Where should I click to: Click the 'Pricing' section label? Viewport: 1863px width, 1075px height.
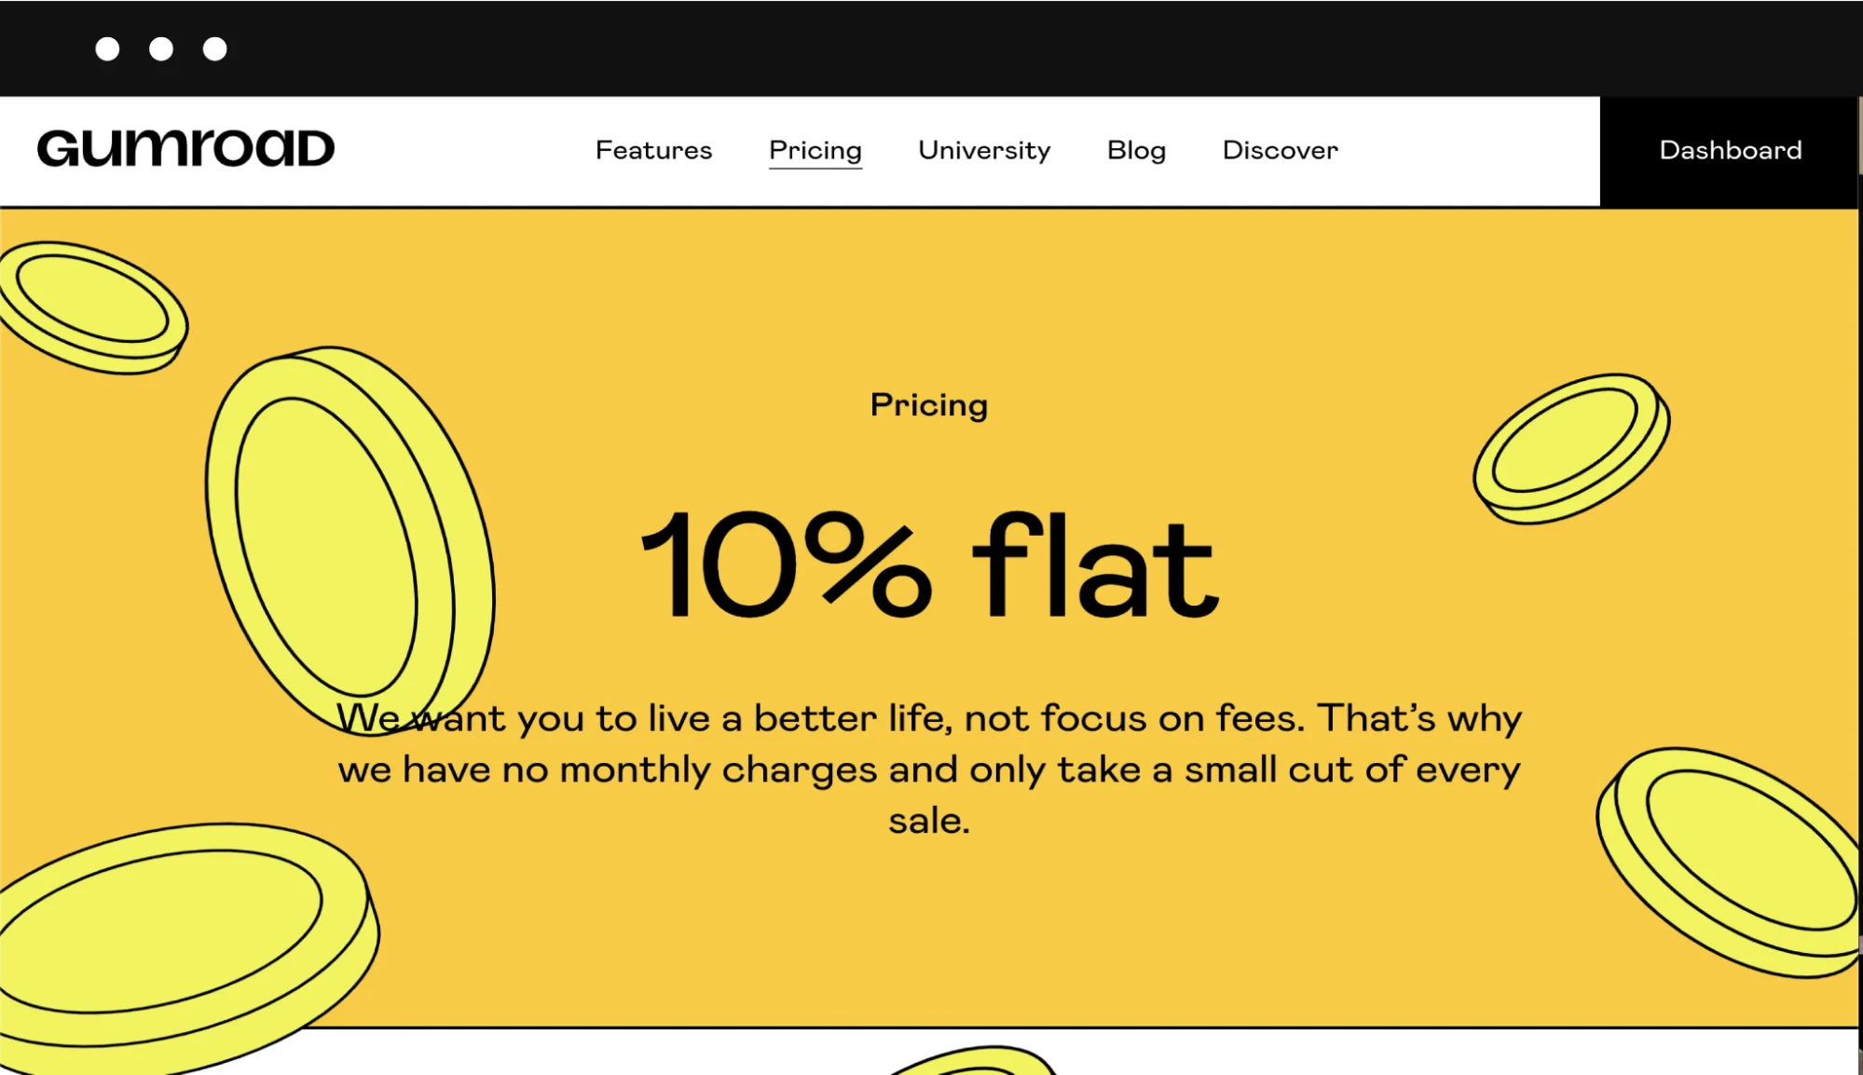pos(928,404)
